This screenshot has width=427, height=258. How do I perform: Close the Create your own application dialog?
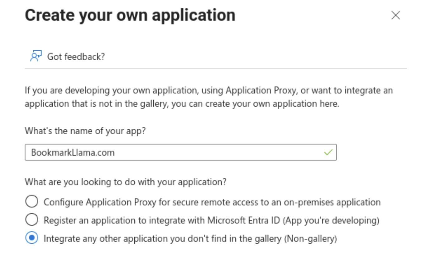395,16
